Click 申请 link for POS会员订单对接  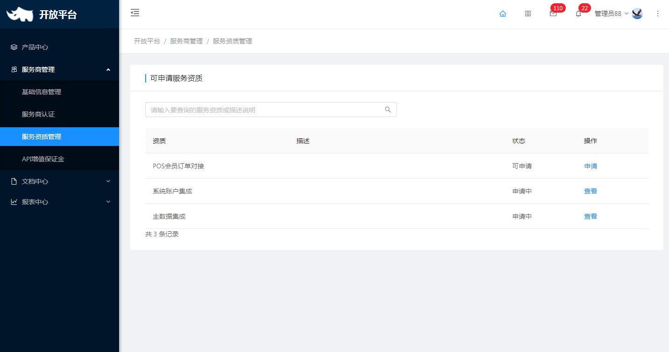click(591, 166)
